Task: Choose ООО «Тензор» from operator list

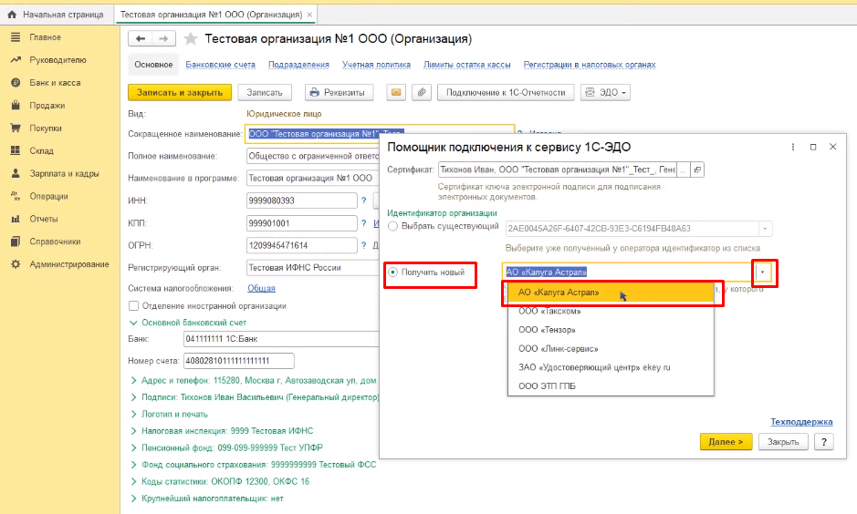Action: tap(611, 330)
